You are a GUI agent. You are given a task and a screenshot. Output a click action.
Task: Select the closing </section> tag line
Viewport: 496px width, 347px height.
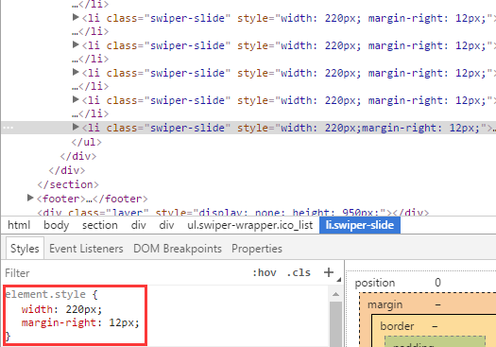tap(68, 184)
